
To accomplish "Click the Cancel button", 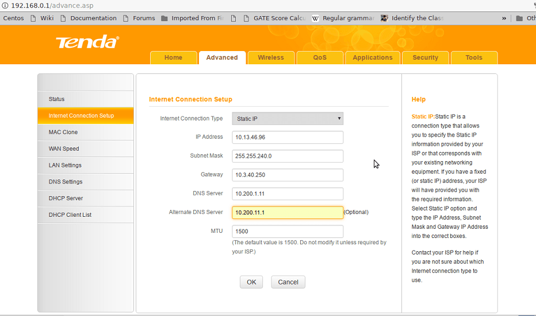I will click(288, 282).
